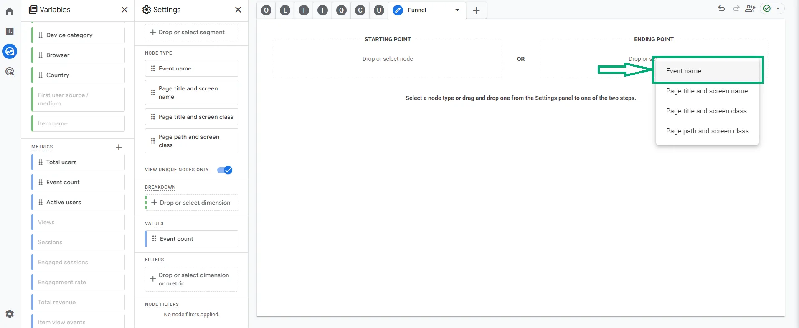Expand the Funnel tab dropdown arrow
Viewport: 799px width, 328px height.
pyautogui.click(x=457, y=10)
